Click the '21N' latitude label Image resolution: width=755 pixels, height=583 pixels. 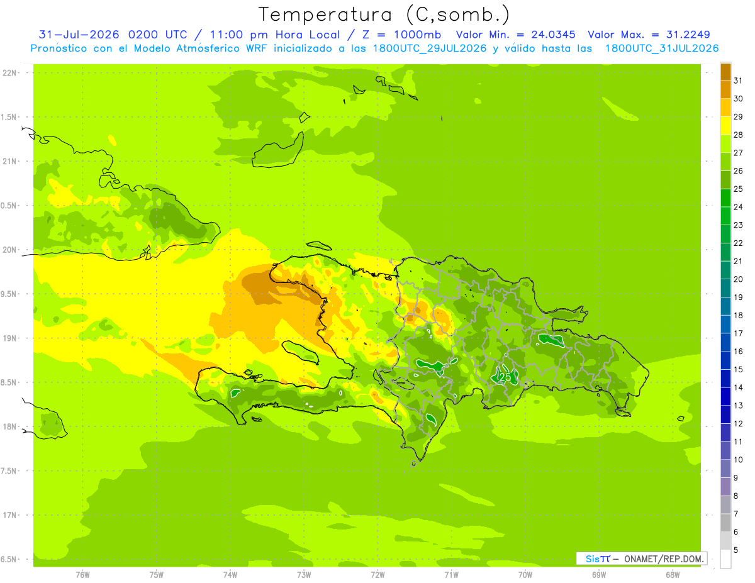click(9, 161)
